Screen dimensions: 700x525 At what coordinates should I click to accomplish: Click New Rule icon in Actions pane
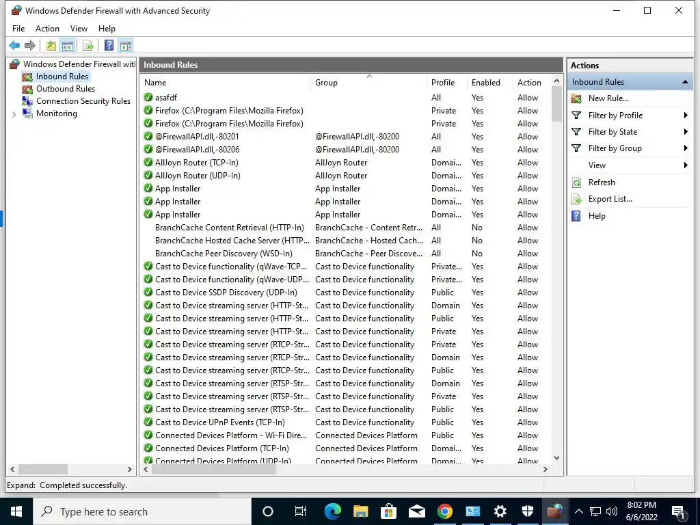click(576, 98)
